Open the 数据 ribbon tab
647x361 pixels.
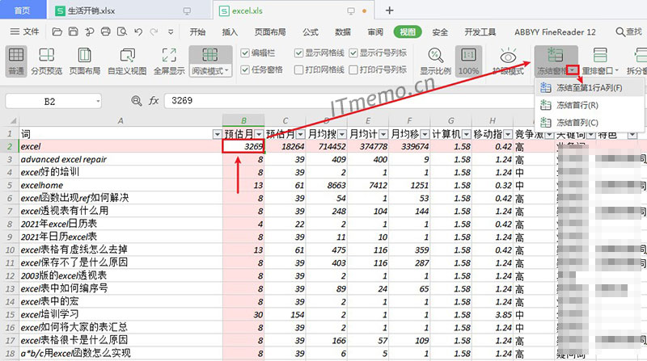[x=342, y=31]
